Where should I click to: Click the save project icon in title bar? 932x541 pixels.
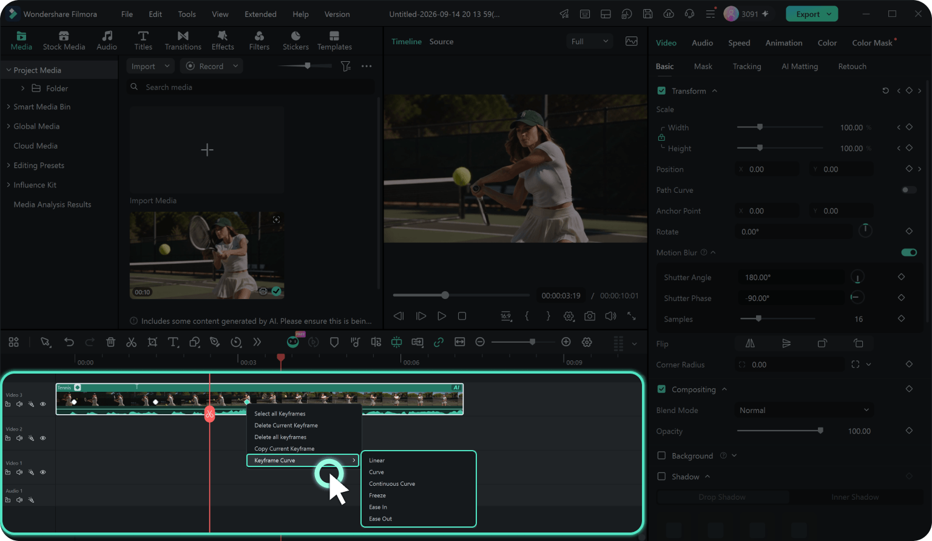[648, 14]
